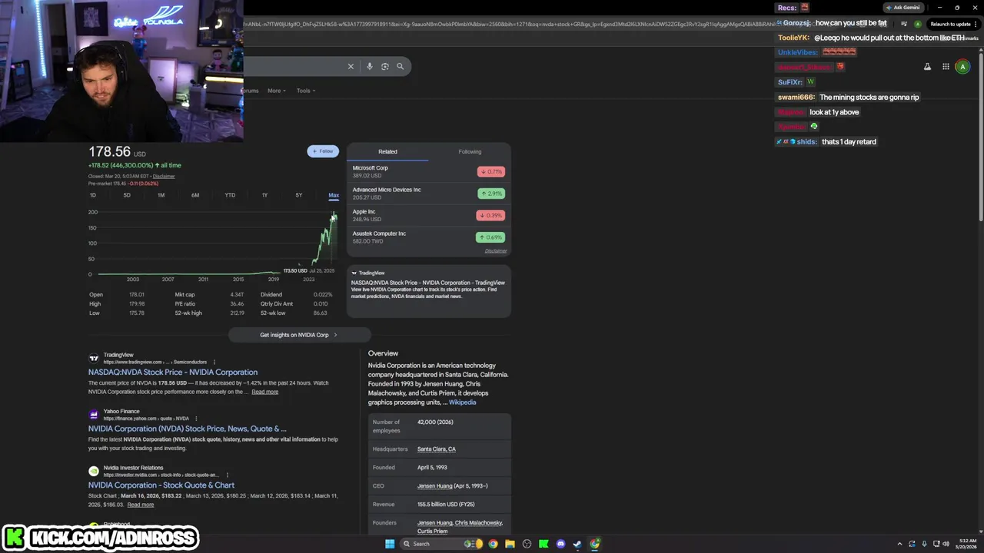Open Chrome from the taskbar
This screenshot has height=553, width=984.
(493, 544)
